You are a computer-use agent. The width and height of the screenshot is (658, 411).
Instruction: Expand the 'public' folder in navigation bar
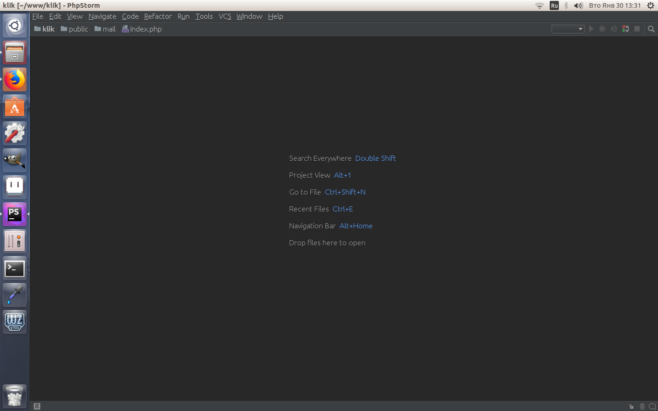(x=74, y=29)
